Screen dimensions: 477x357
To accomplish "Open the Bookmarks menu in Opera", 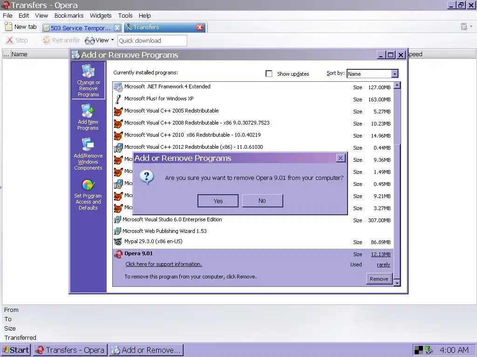I will point(69,15).
